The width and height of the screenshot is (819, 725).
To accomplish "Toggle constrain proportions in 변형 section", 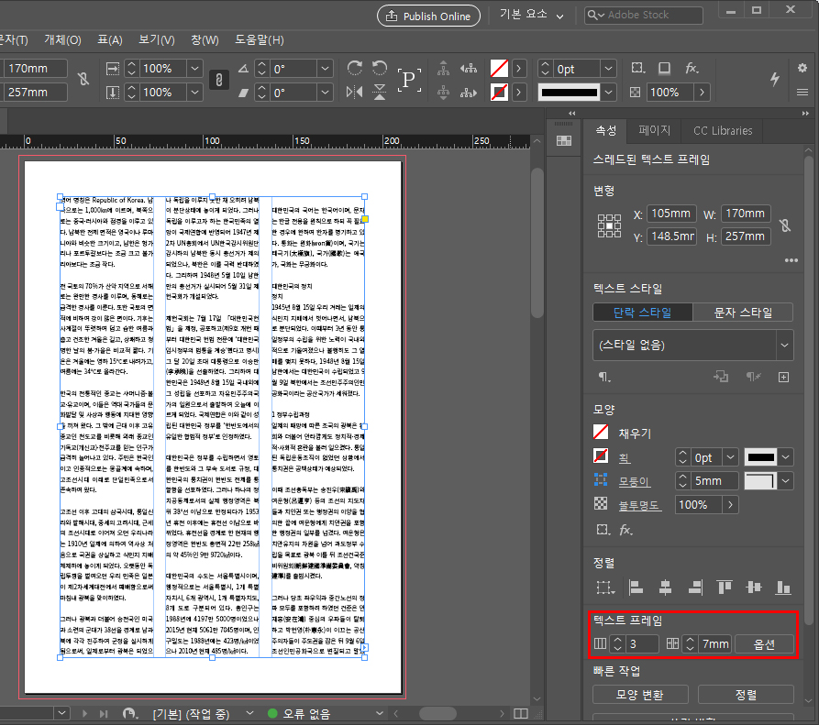I will tap(784, 225).
